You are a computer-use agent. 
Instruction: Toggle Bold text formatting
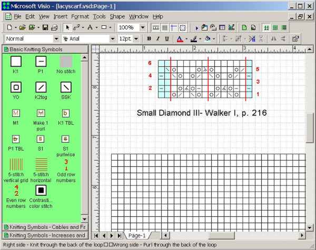tap(150, 39)
